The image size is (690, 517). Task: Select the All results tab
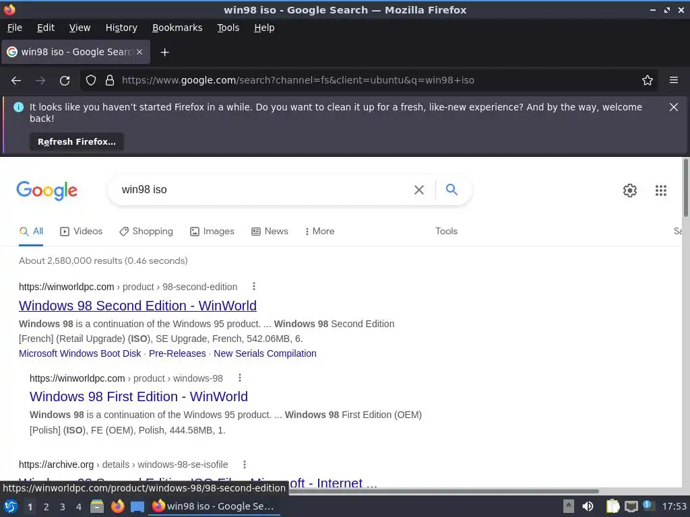(31, 232)
